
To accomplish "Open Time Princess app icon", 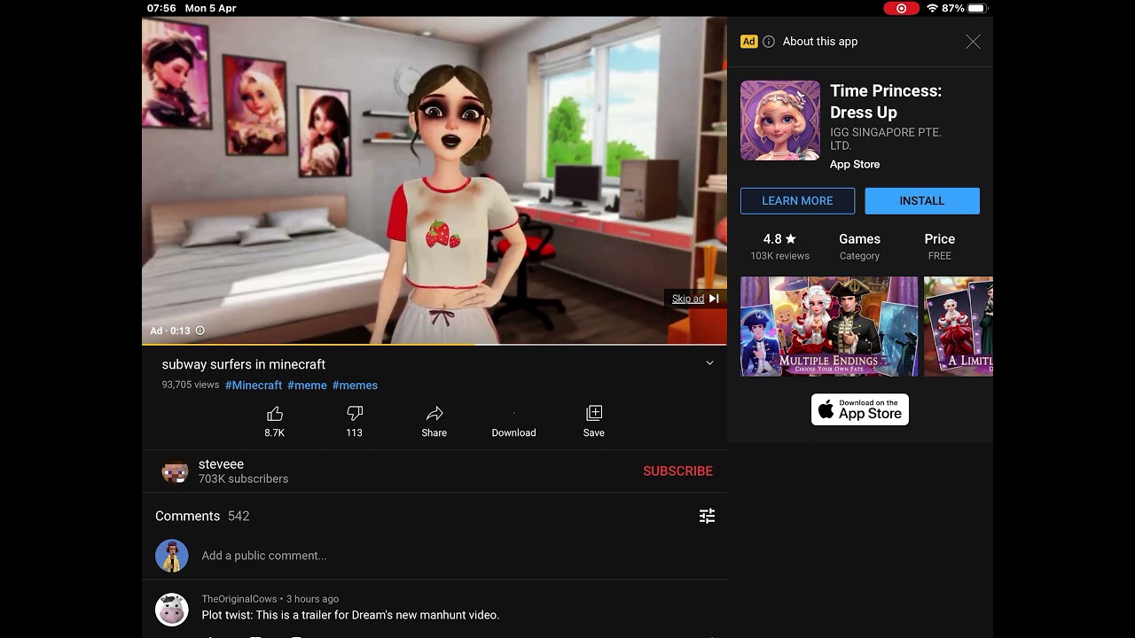I will pos(780,121).
